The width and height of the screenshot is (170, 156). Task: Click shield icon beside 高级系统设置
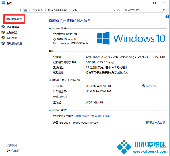(x=3, y=43)
